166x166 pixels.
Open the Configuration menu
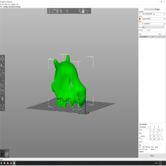tap(13, 4)
